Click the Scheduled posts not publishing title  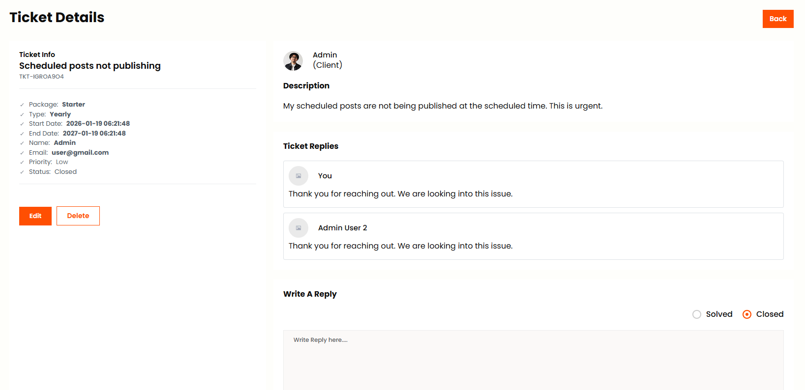pyautogui.click(x=90, y=66)
